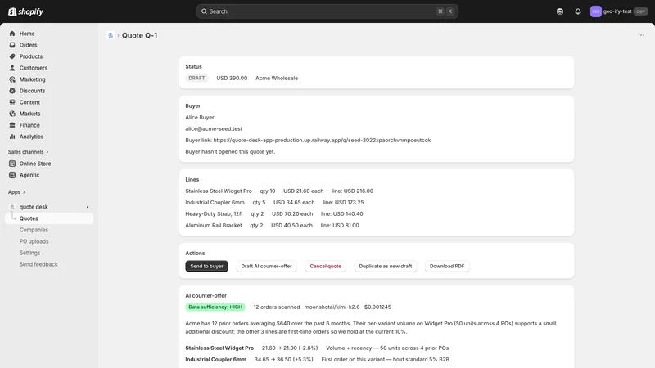The image size is (655, 368).
Task: Click the Orders inbox icon
Action: [x=12, y=45]
